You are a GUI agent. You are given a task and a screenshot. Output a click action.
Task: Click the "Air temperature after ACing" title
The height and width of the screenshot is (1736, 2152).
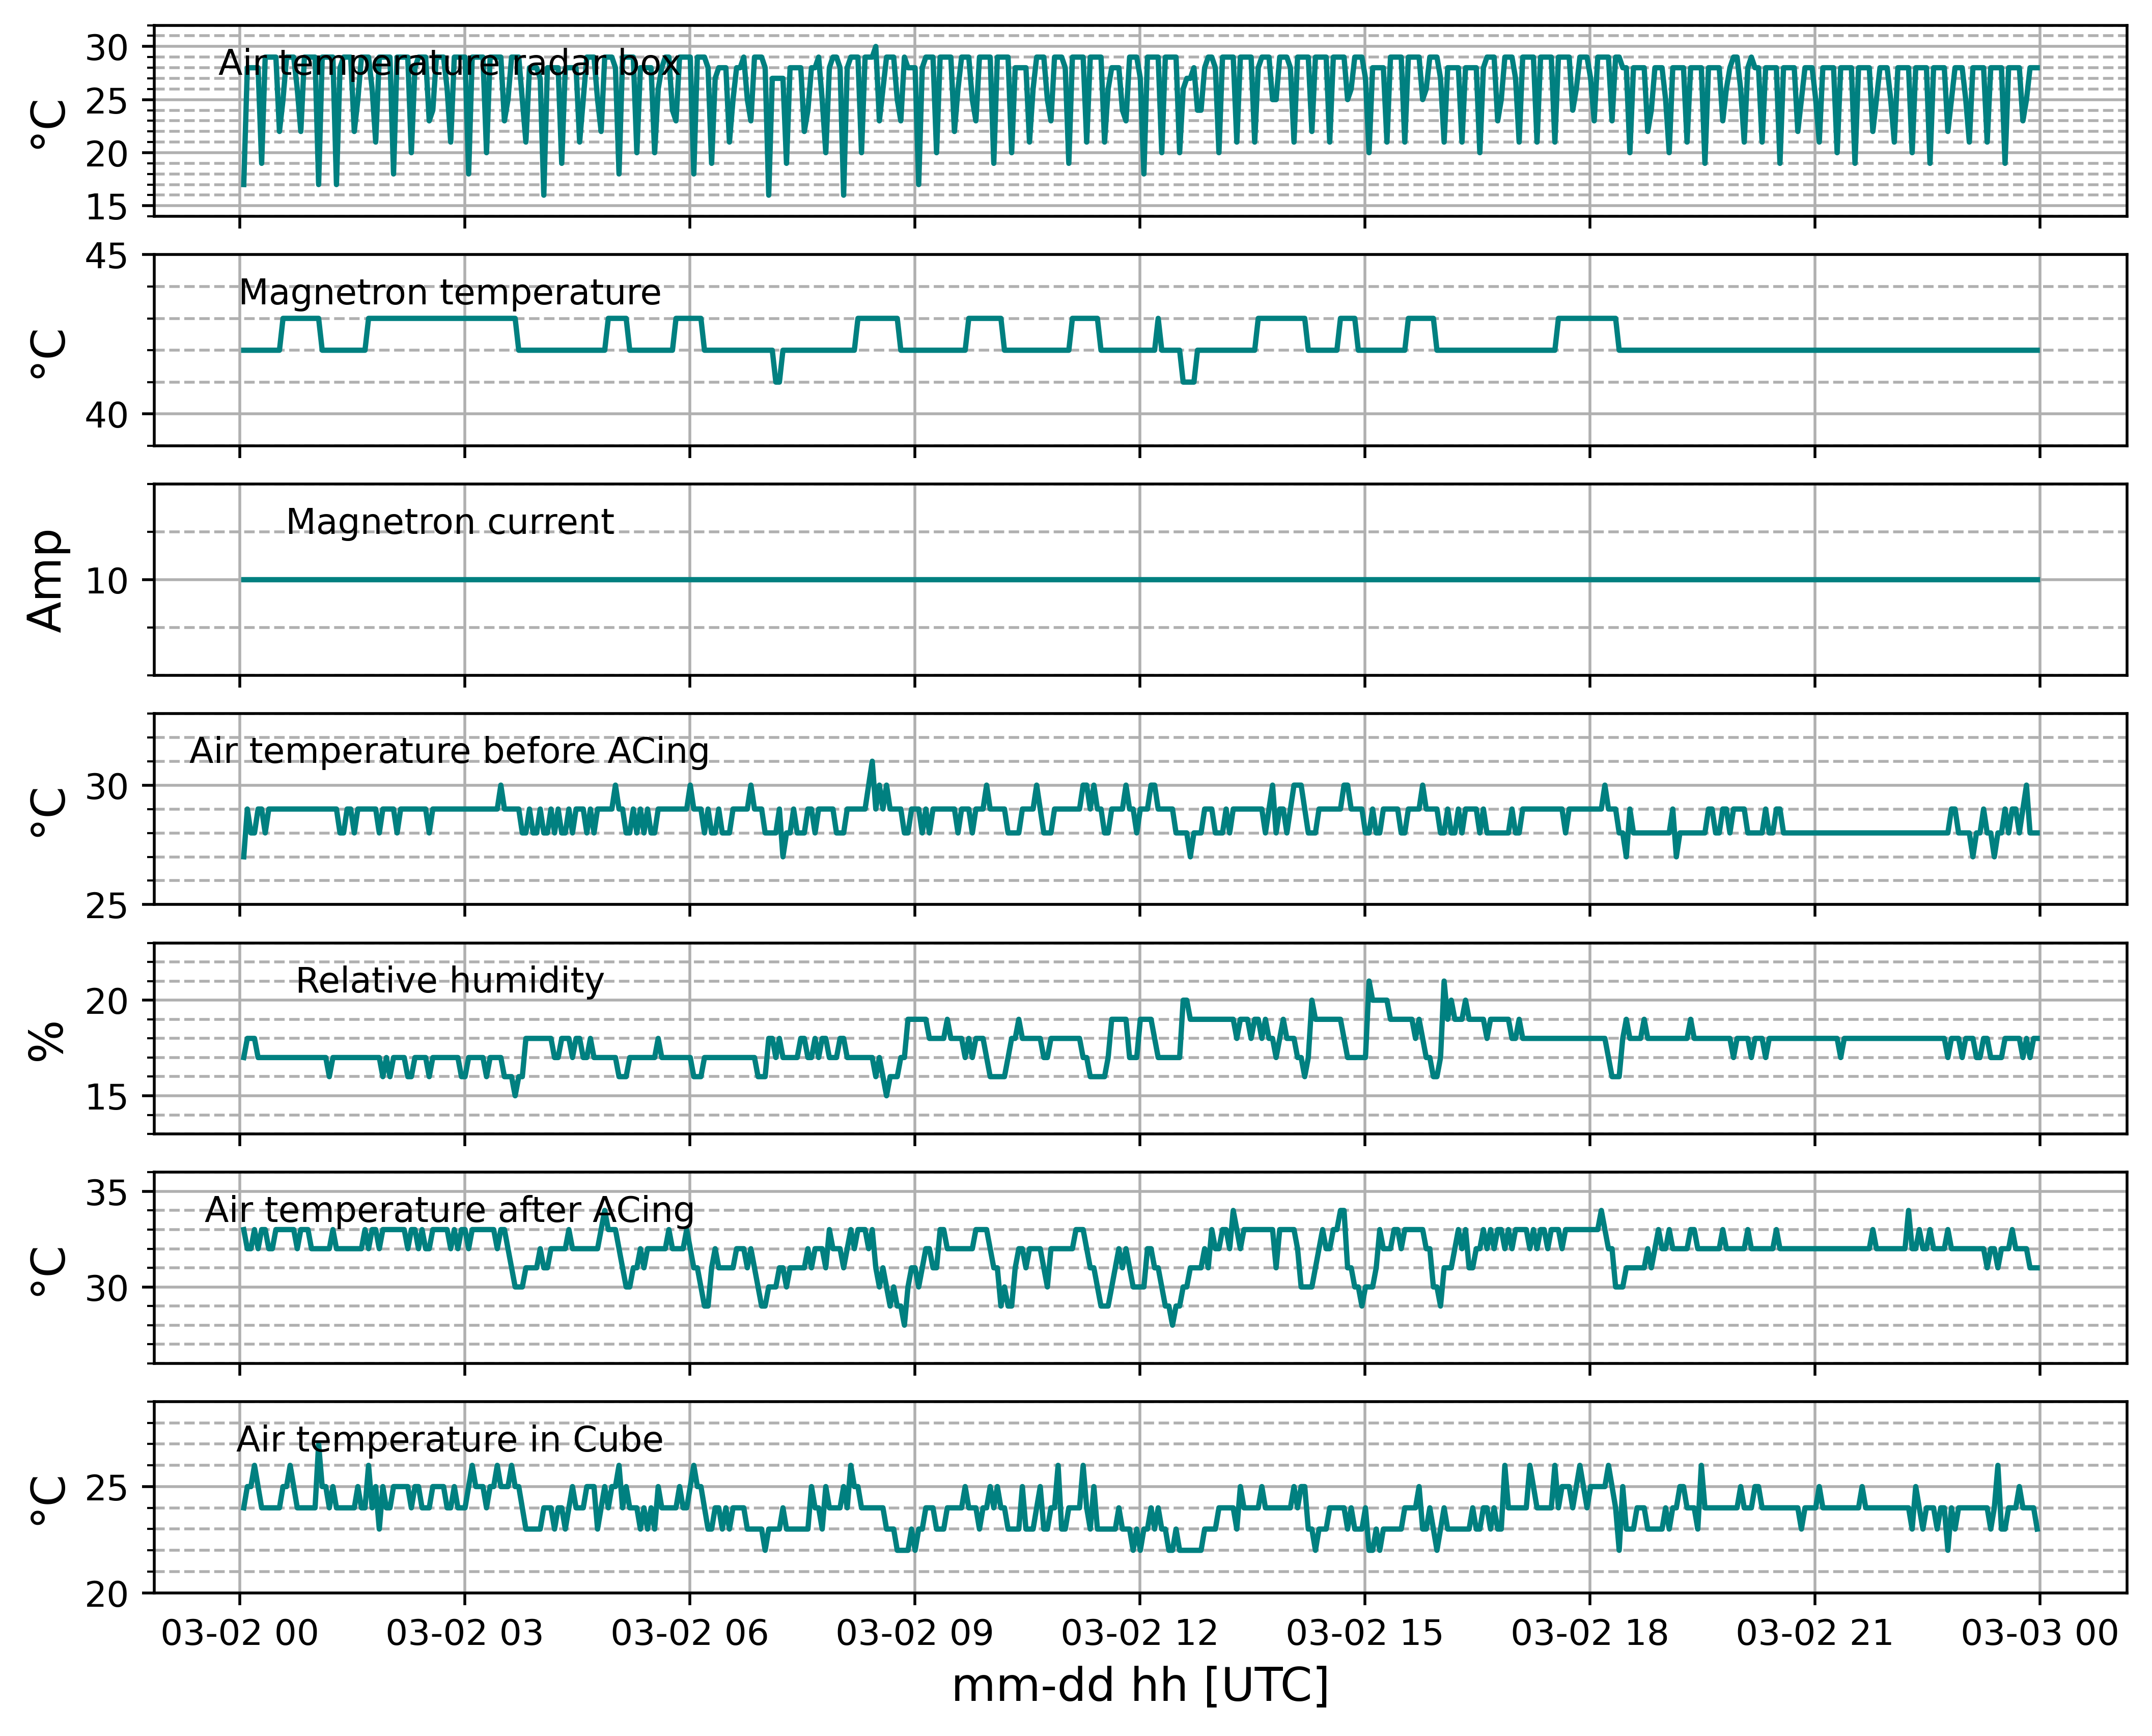click(449, 1209)
